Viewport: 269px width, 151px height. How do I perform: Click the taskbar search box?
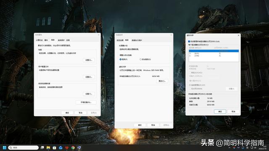pos(24,148)
